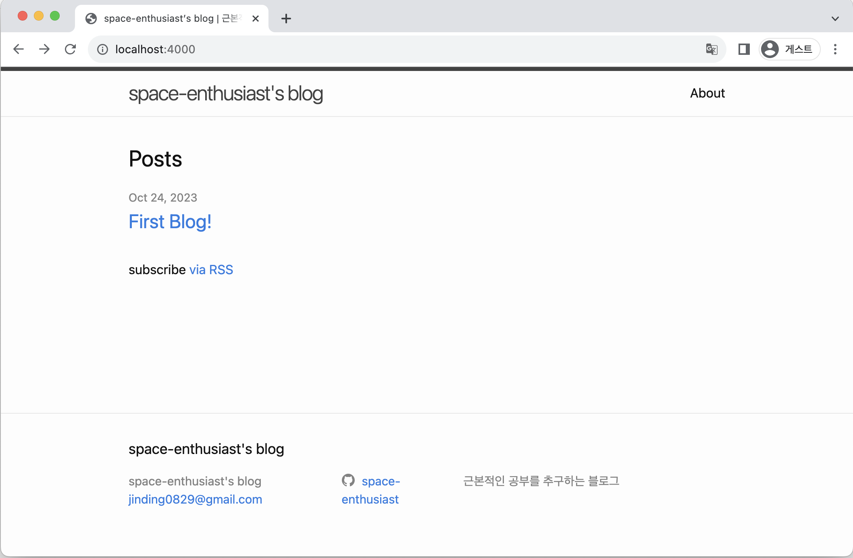Click the GitHub octocat icon in footer
The height and width of the screenshot is (558, 853).
pos(348,480)
